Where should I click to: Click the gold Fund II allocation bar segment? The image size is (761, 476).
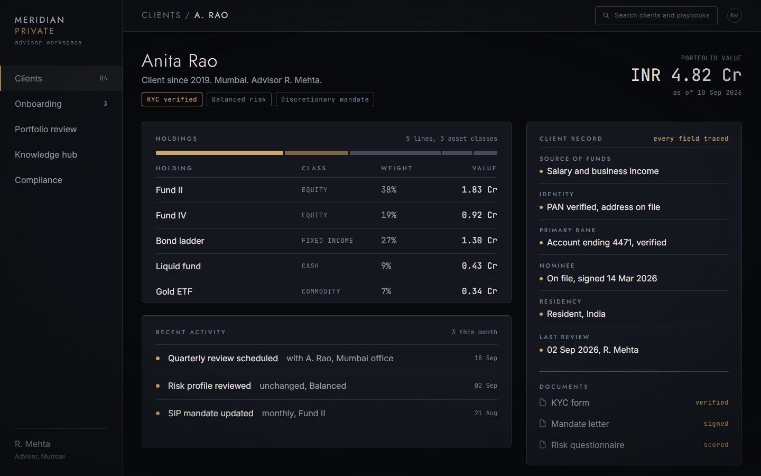point(219,153)
